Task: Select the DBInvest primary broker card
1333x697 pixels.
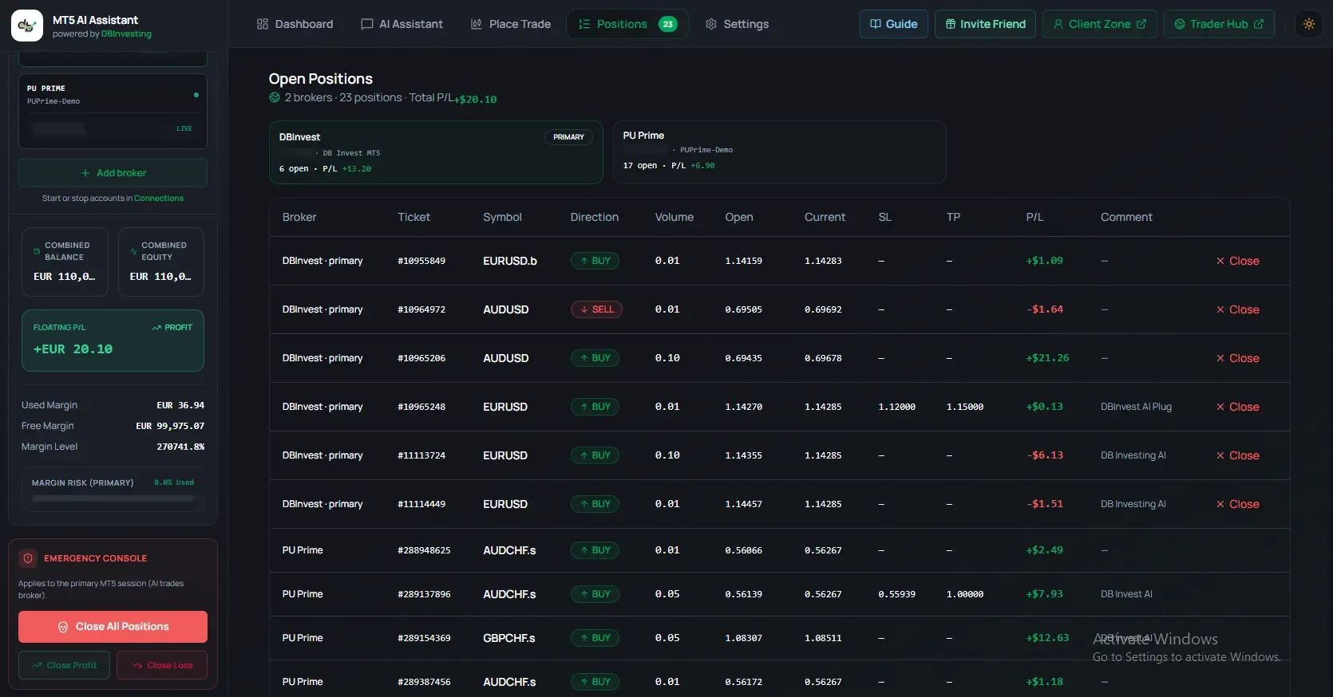Action: tap(436, 152)
